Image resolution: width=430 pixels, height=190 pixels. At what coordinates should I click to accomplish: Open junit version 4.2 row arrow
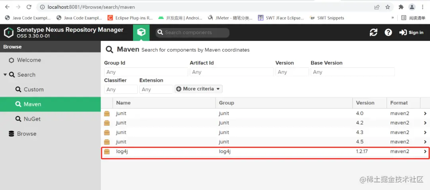click(425, 123)
